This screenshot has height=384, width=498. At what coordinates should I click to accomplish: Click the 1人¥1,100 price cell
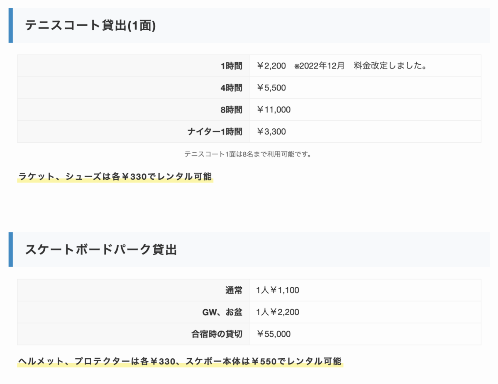click(278, 290)
